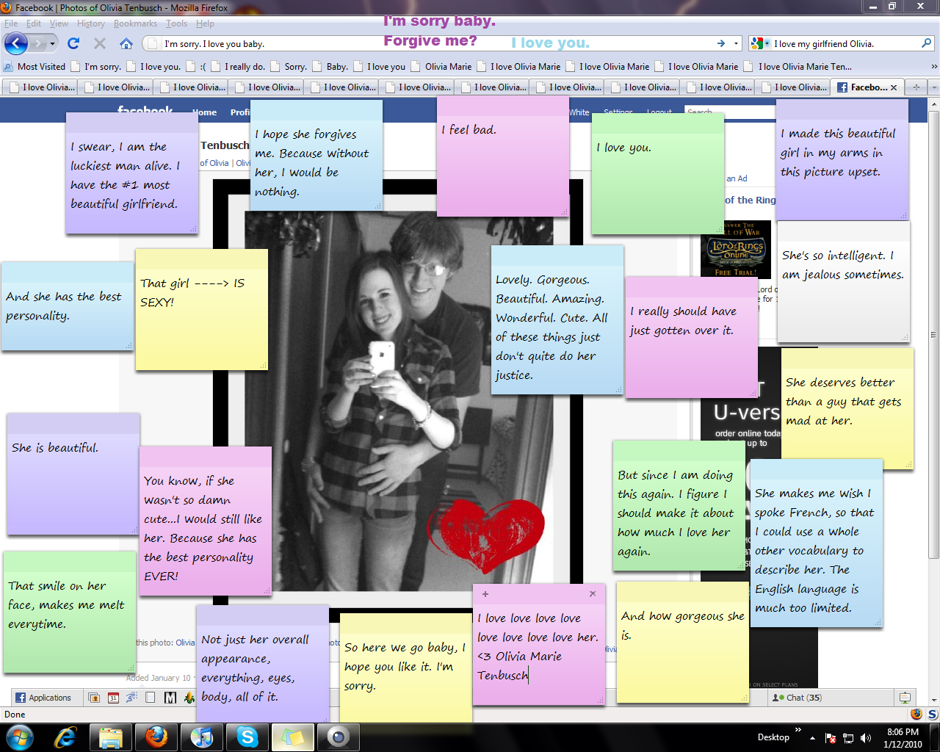Click the "She is beautiful." sticky note
Viewport: 940px width, 752px height.
tap(73, 474)
